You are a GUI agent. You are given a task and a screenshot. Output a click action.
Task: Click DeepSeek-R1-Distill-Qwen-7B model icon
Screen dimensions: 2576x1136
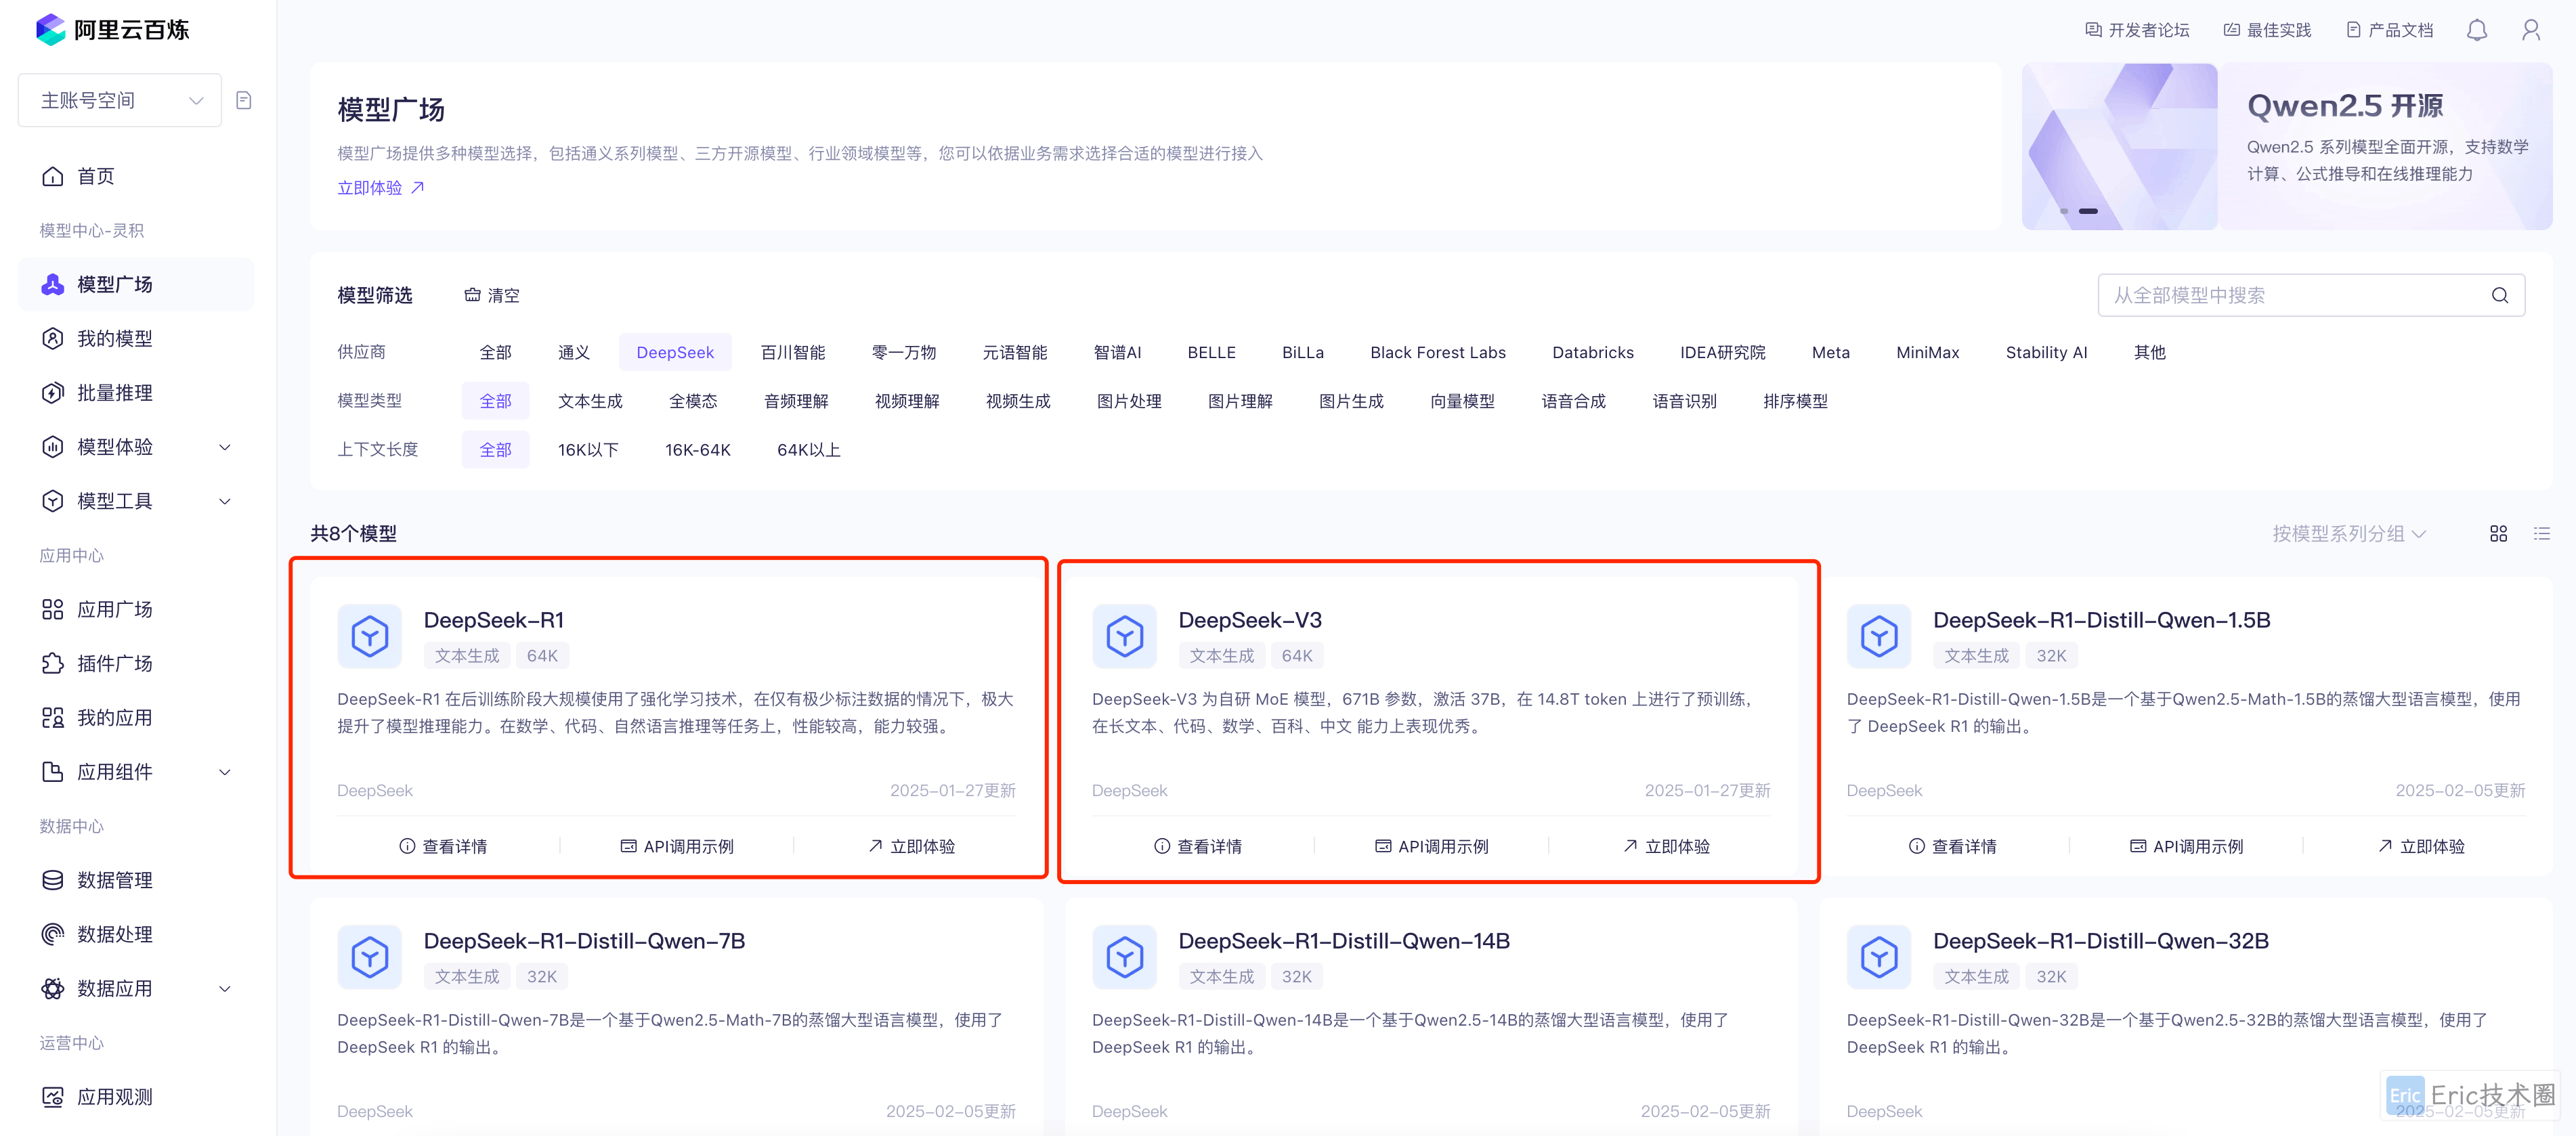point(369,957)
